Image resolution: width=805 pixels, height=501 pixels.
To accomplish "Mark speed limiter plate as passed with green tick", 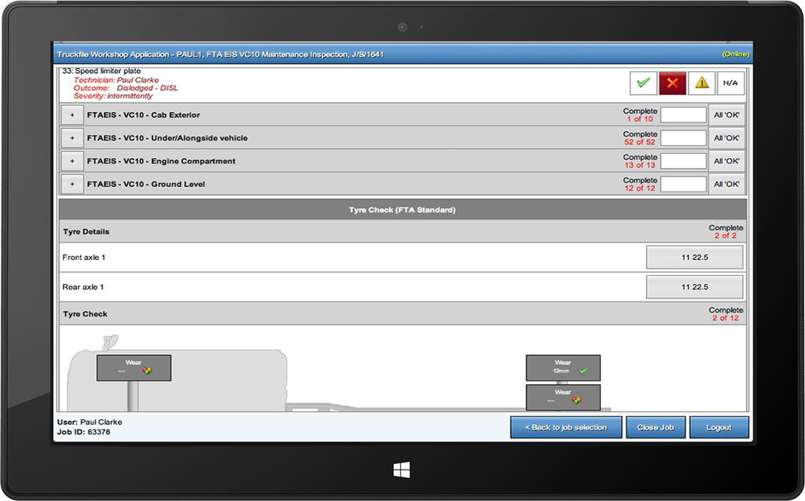I will [644, 82].
